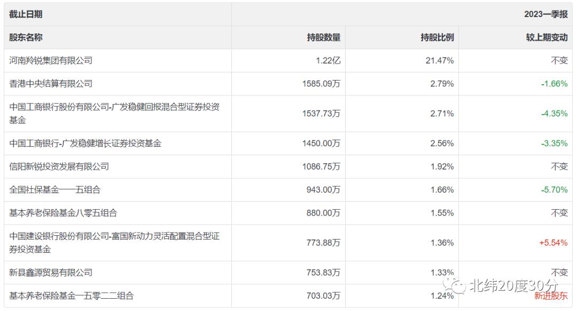Click the 持股数量 column header

click(x=323, y=37)
